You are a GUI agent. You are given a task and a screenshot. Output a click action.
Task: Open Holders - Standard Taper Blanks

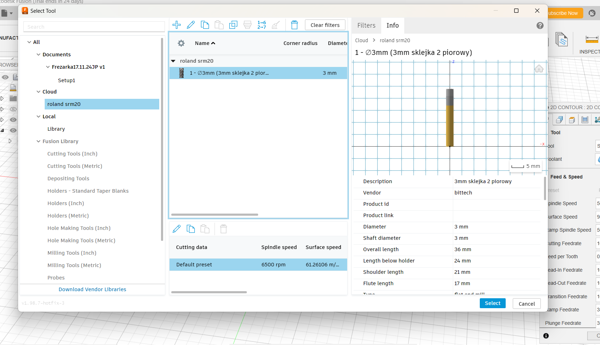(88, 191)
